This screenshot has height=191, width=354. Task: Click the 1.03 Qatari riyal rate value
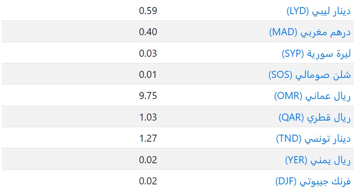148,117
